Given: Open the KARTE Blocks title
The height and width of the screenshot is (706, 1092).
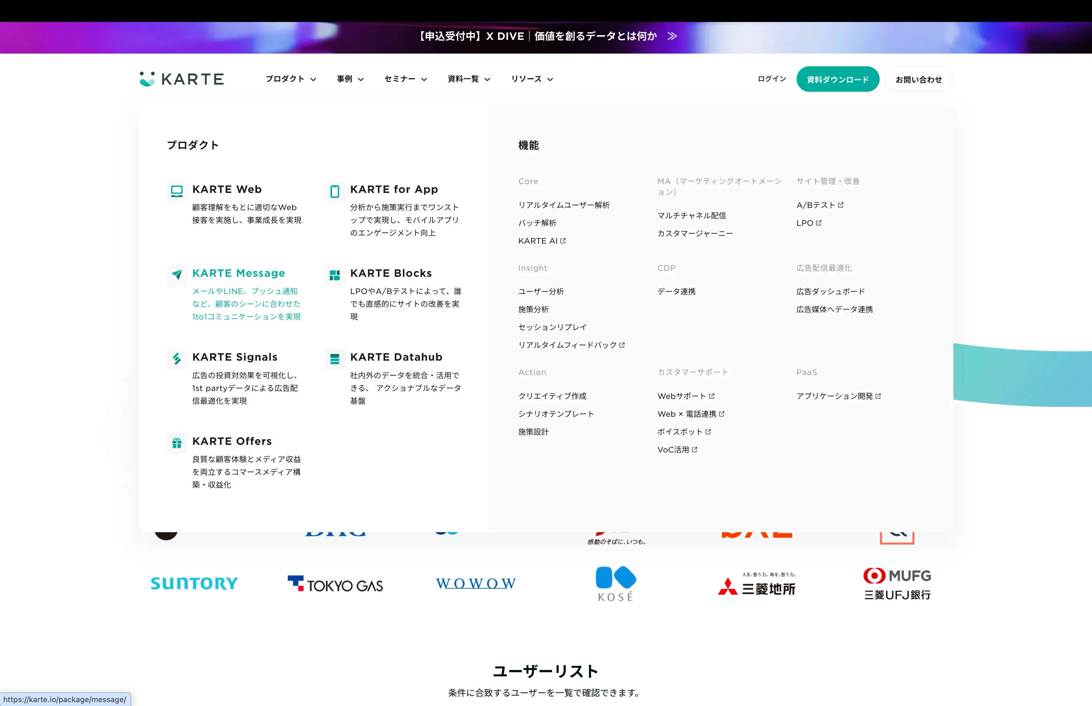Looking at the screenshot, I should [391, 273].
